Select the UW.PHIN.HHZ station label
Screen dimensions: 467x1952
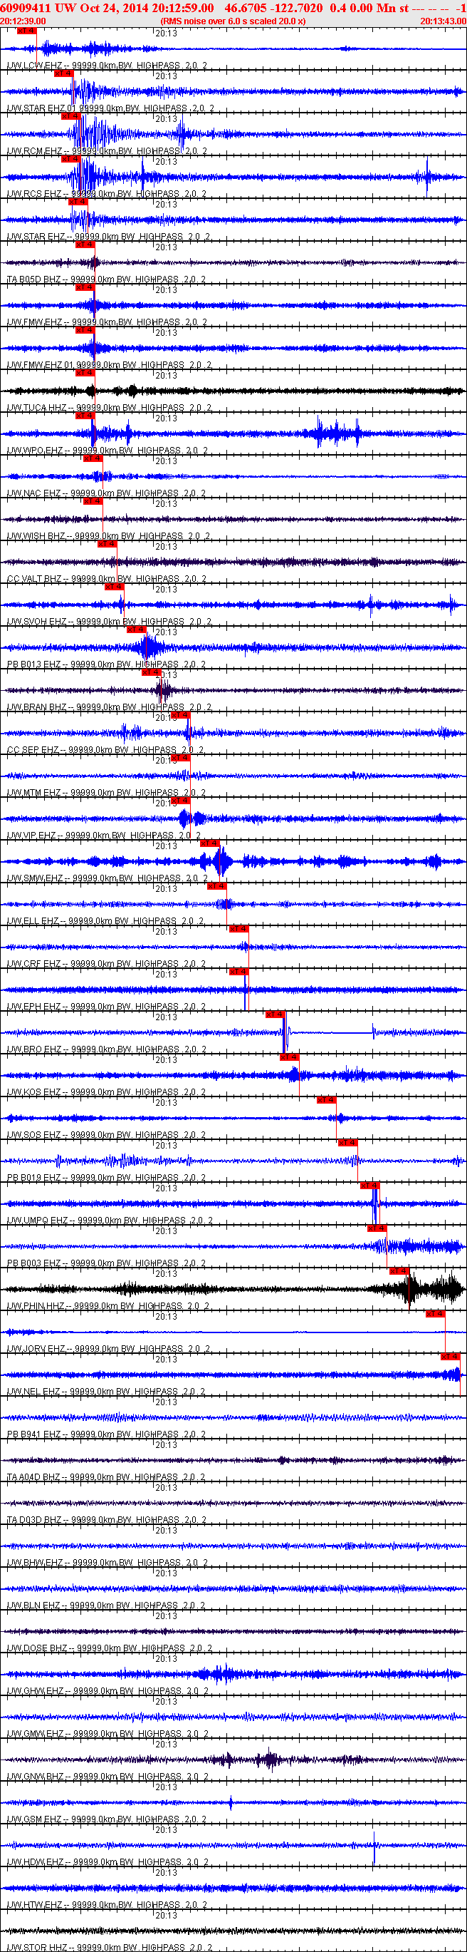[108, 1306]
